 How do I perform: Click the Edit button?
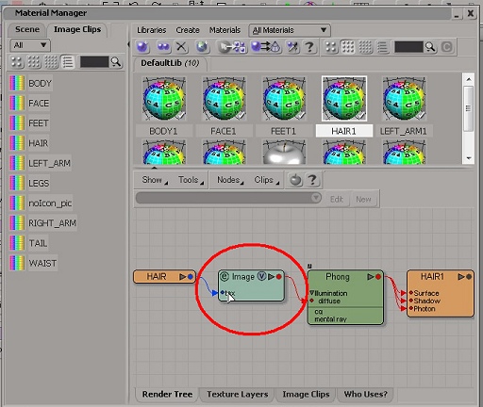pyautogui.click(x=337, y=199)
